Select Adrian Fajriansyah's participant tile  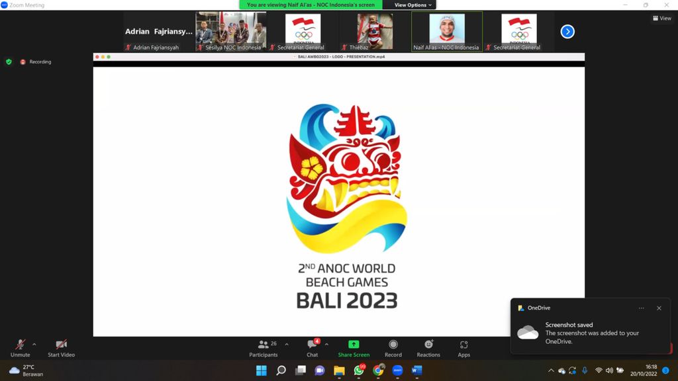click(x=159, y=32)
